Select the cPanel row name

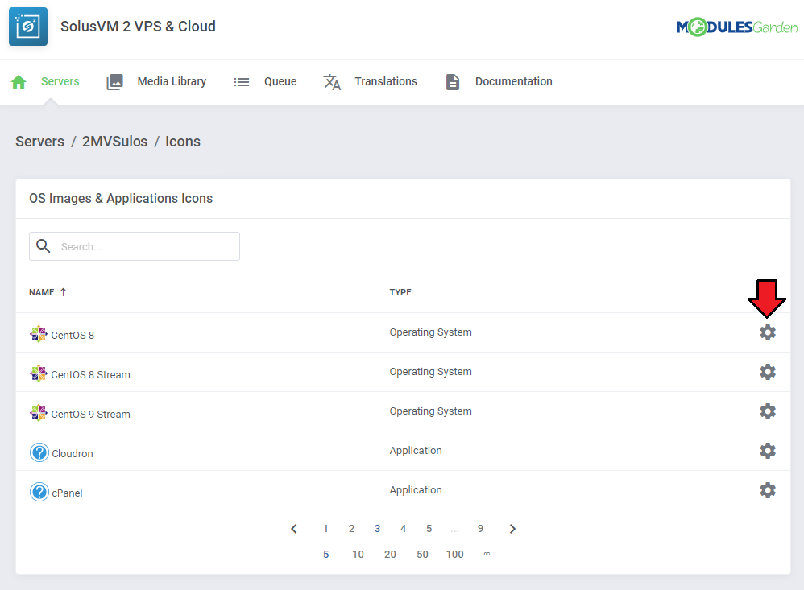[67, 493]
